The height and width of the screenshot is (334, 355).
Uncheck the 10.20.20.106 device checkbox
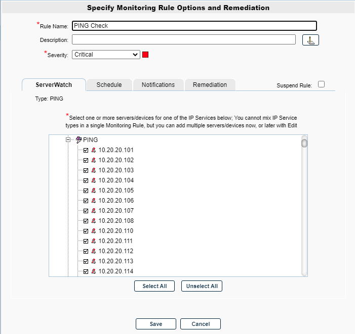86,201
